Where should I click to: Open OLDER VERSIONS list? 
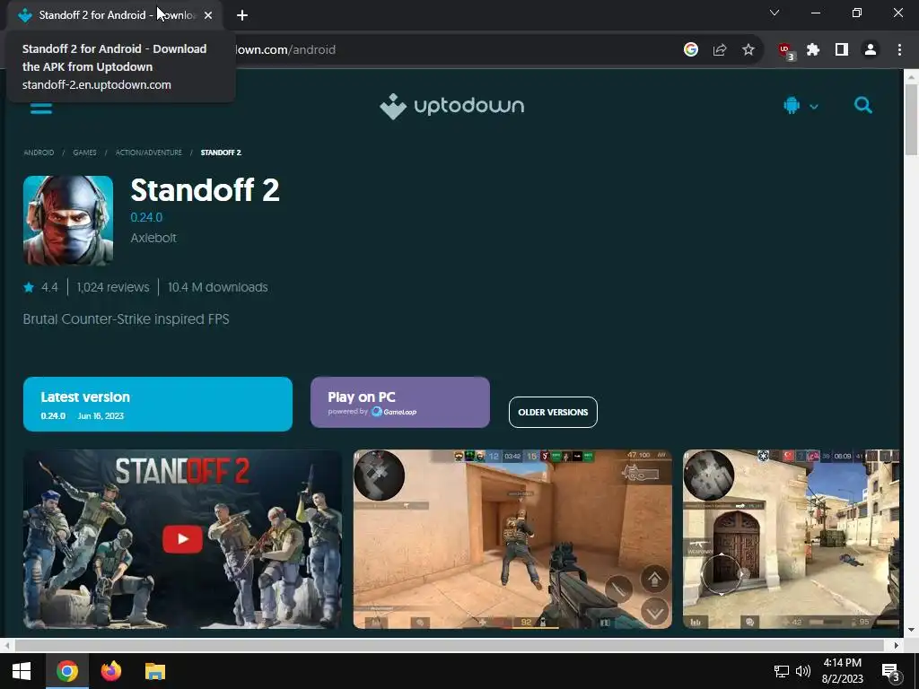[x=553, y=413]
